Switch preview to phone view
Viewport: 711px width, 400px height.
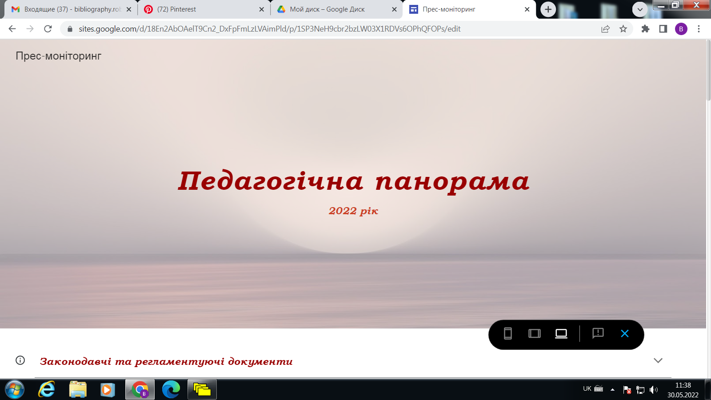click(507, 333)
